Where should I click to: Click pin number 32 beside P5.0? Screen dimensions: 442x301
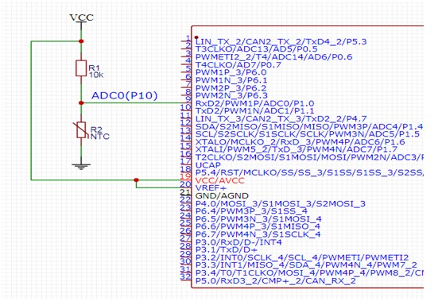tap(186, 277)
